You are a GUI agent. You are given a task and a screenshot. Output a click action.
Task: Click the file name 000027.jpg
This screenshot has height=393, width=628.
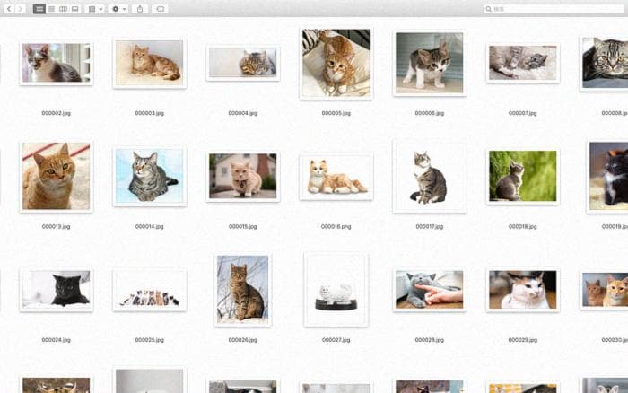coord(336,340)
